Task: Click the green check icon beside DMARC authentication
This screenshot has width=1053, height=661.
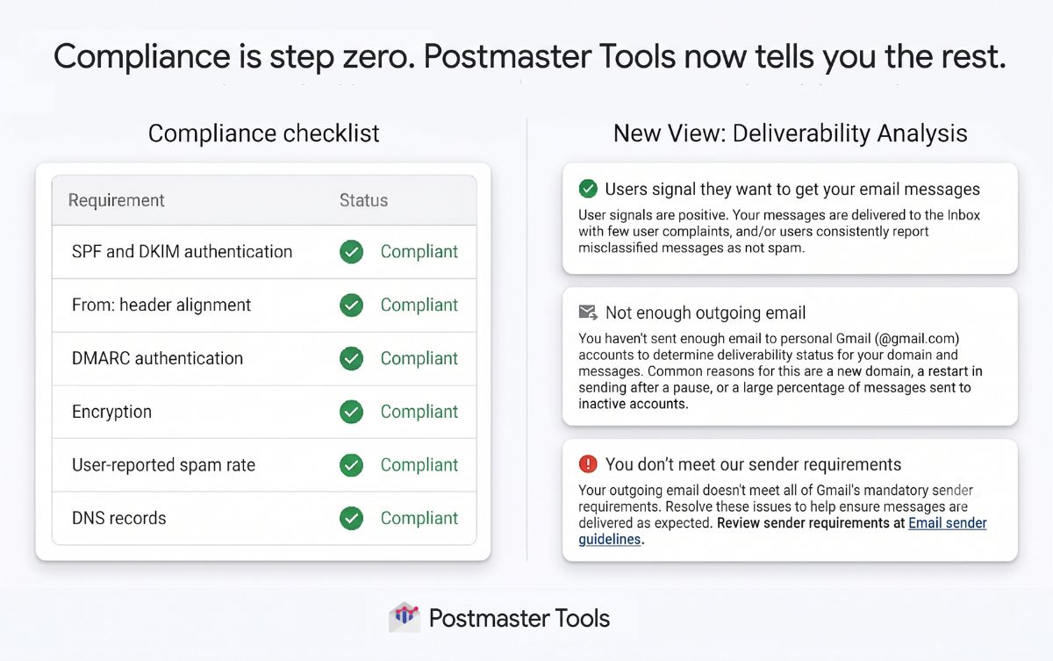Action: 351,358
